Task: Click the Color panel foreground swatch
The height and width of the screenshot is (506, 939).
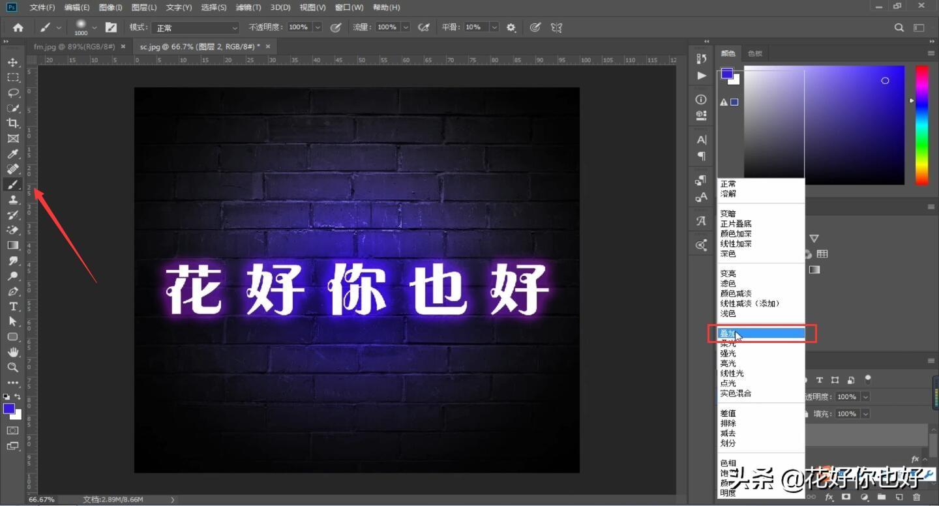Action: click(x=726, y=74)
